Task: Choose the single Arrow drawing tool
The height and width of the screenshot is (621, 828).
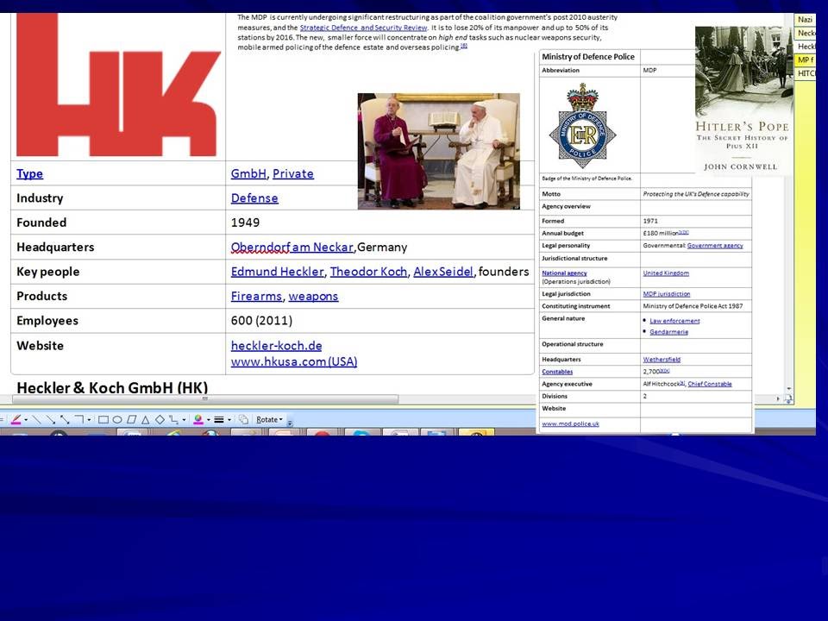Action: [x=51, y=420]
